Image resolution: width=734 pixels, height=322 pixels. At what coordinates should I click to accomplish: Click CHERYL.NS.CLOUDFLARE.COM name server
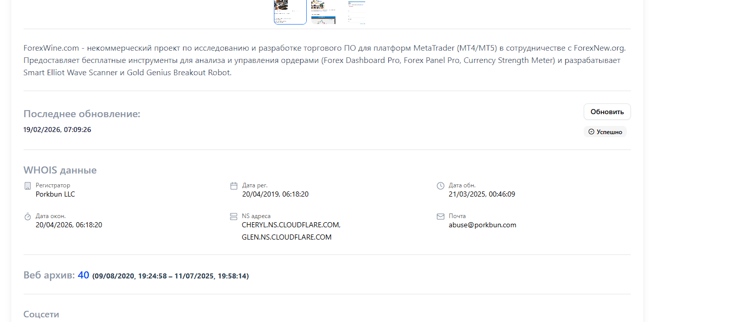[x=291, y=225]
